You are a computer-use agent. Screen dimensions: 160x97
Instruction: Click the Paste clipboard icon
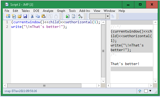pos(43,16)
